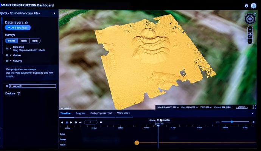261x151 pixels.
Task: Open the help icon in top bar
Action: click(247, 6)
